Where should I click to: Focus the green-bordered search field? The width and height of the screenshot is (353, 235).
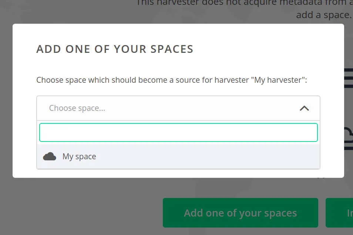tap(178, 132)
